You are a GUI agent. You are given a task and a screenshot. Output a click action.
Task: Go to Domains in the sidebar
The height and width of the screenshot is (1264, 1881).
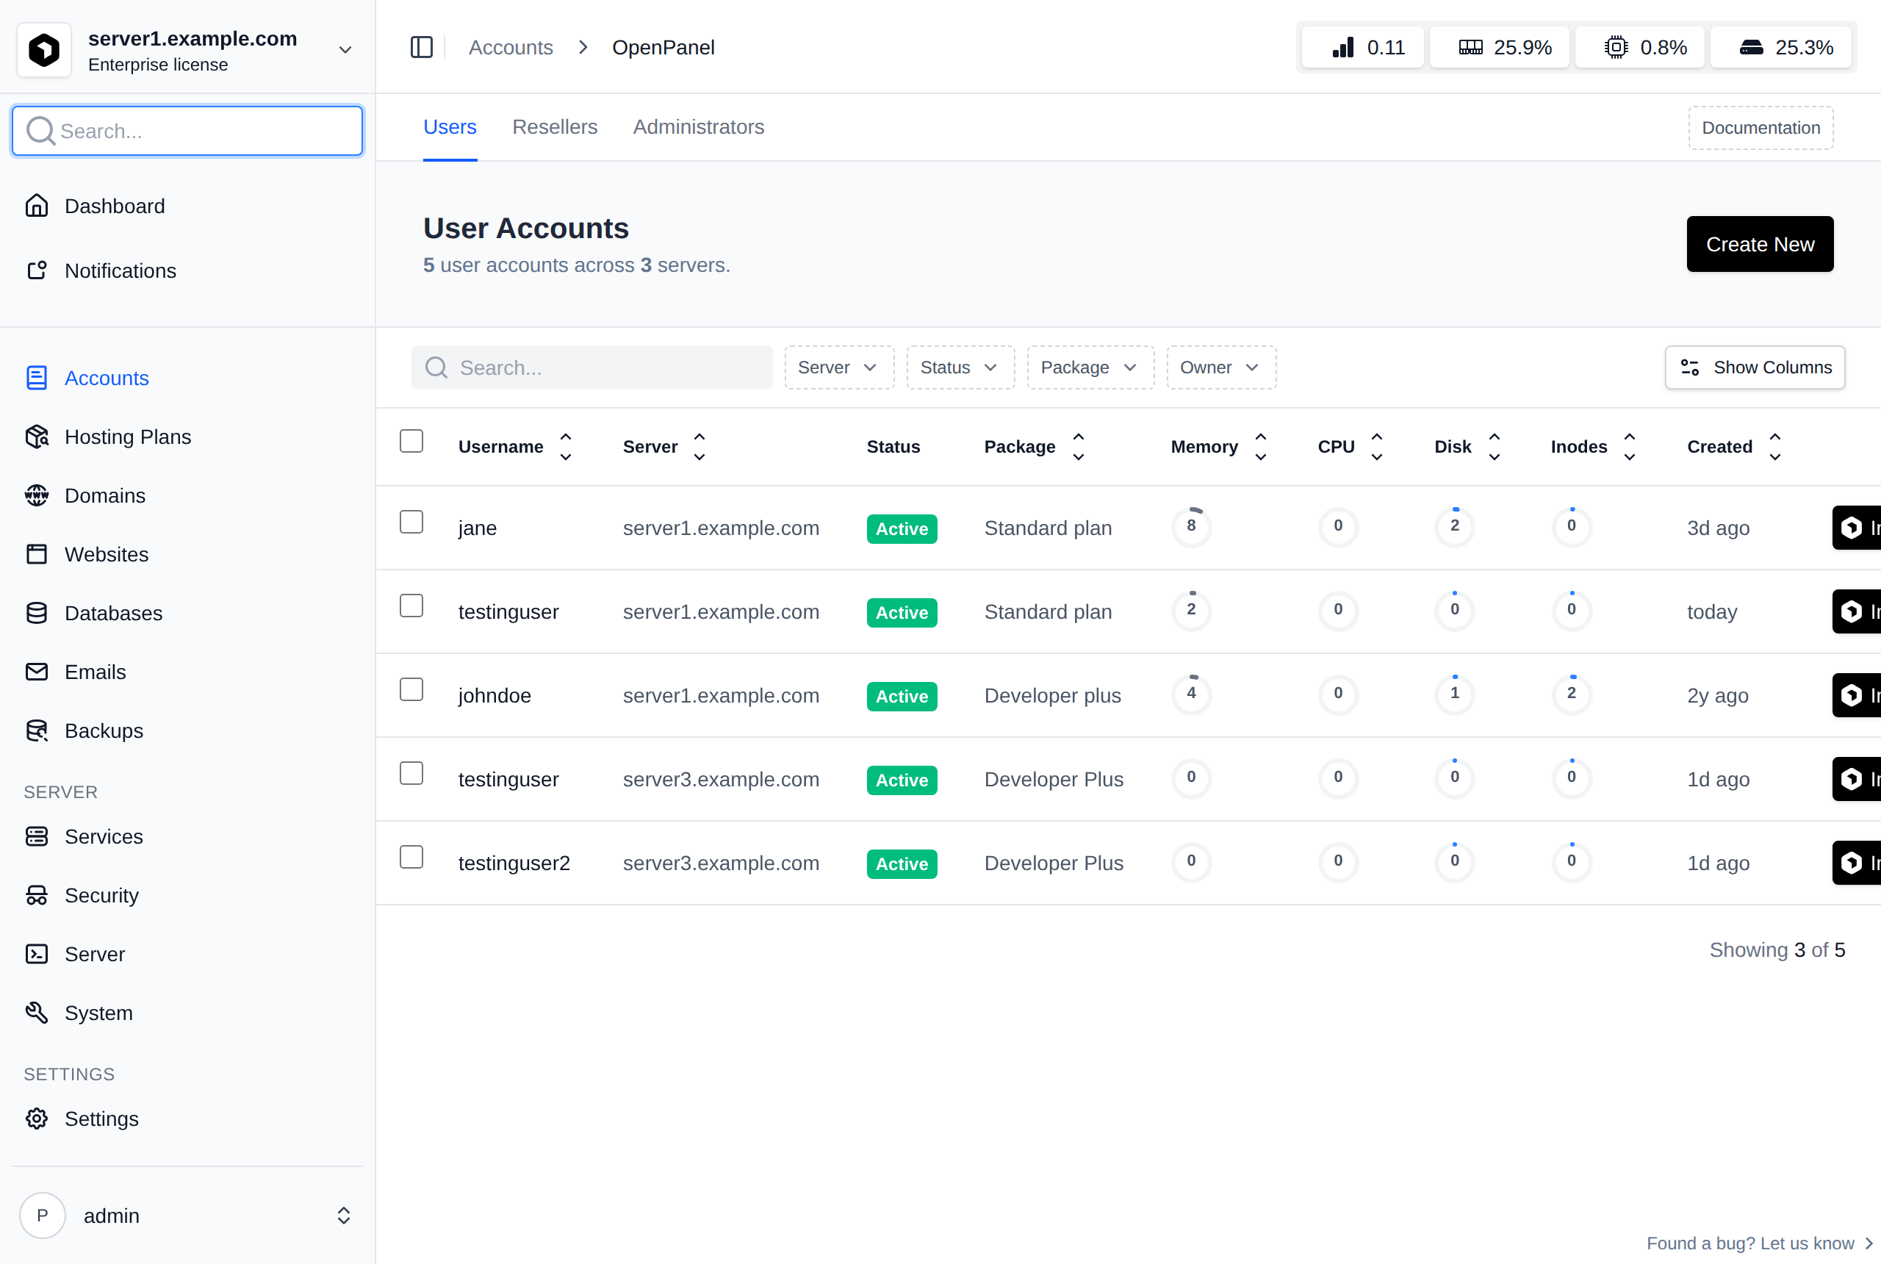click(187, 496)
